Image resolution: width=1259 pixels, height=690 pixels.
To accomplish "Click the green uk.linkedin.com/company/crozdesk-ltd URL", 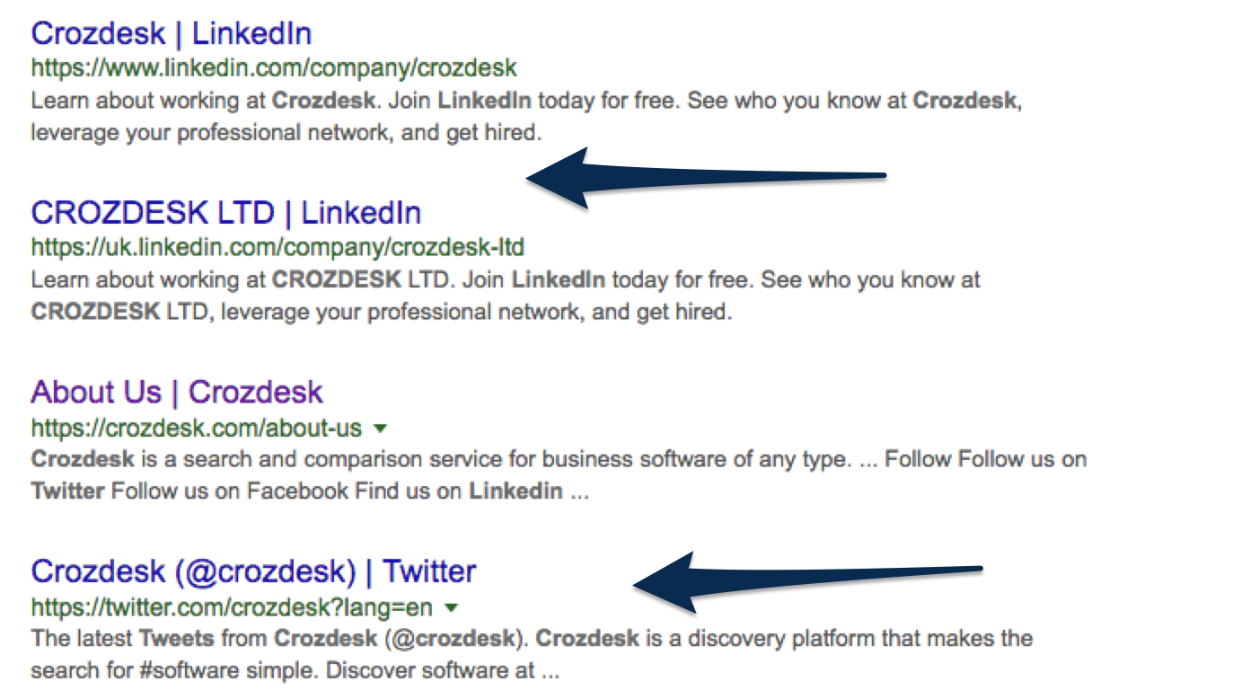I will [x=277, y=247].
